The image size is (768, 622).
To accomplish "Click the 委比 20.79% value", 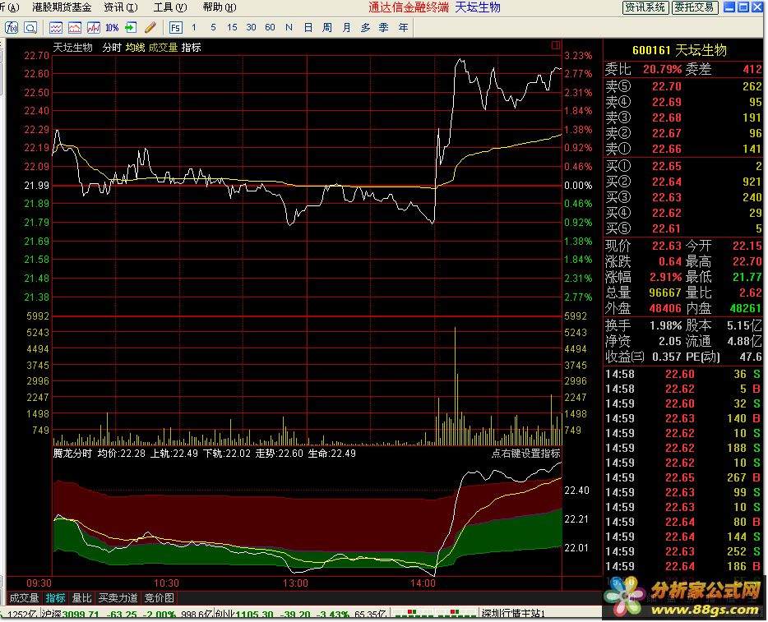I will click(662, 69).
